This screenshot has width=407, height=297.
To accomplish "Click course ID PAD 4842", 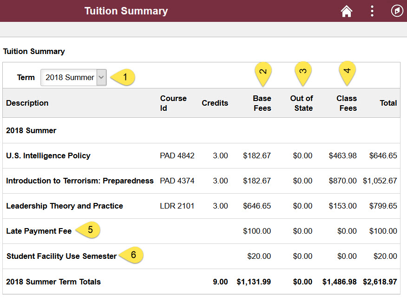I will 177,155.
